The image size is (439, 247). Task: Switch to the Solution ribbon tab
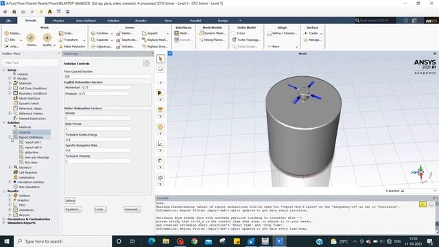[x=113, y=21]
